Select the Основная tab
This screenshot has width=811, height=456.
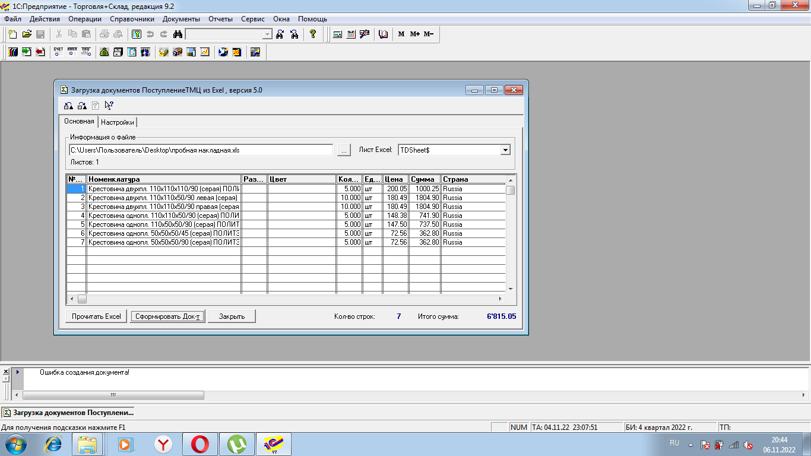(80, 121)
